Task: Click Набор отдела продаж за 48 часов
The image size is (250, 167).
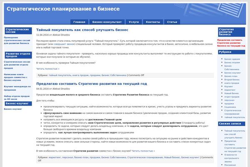Action: tap(17, 98)
